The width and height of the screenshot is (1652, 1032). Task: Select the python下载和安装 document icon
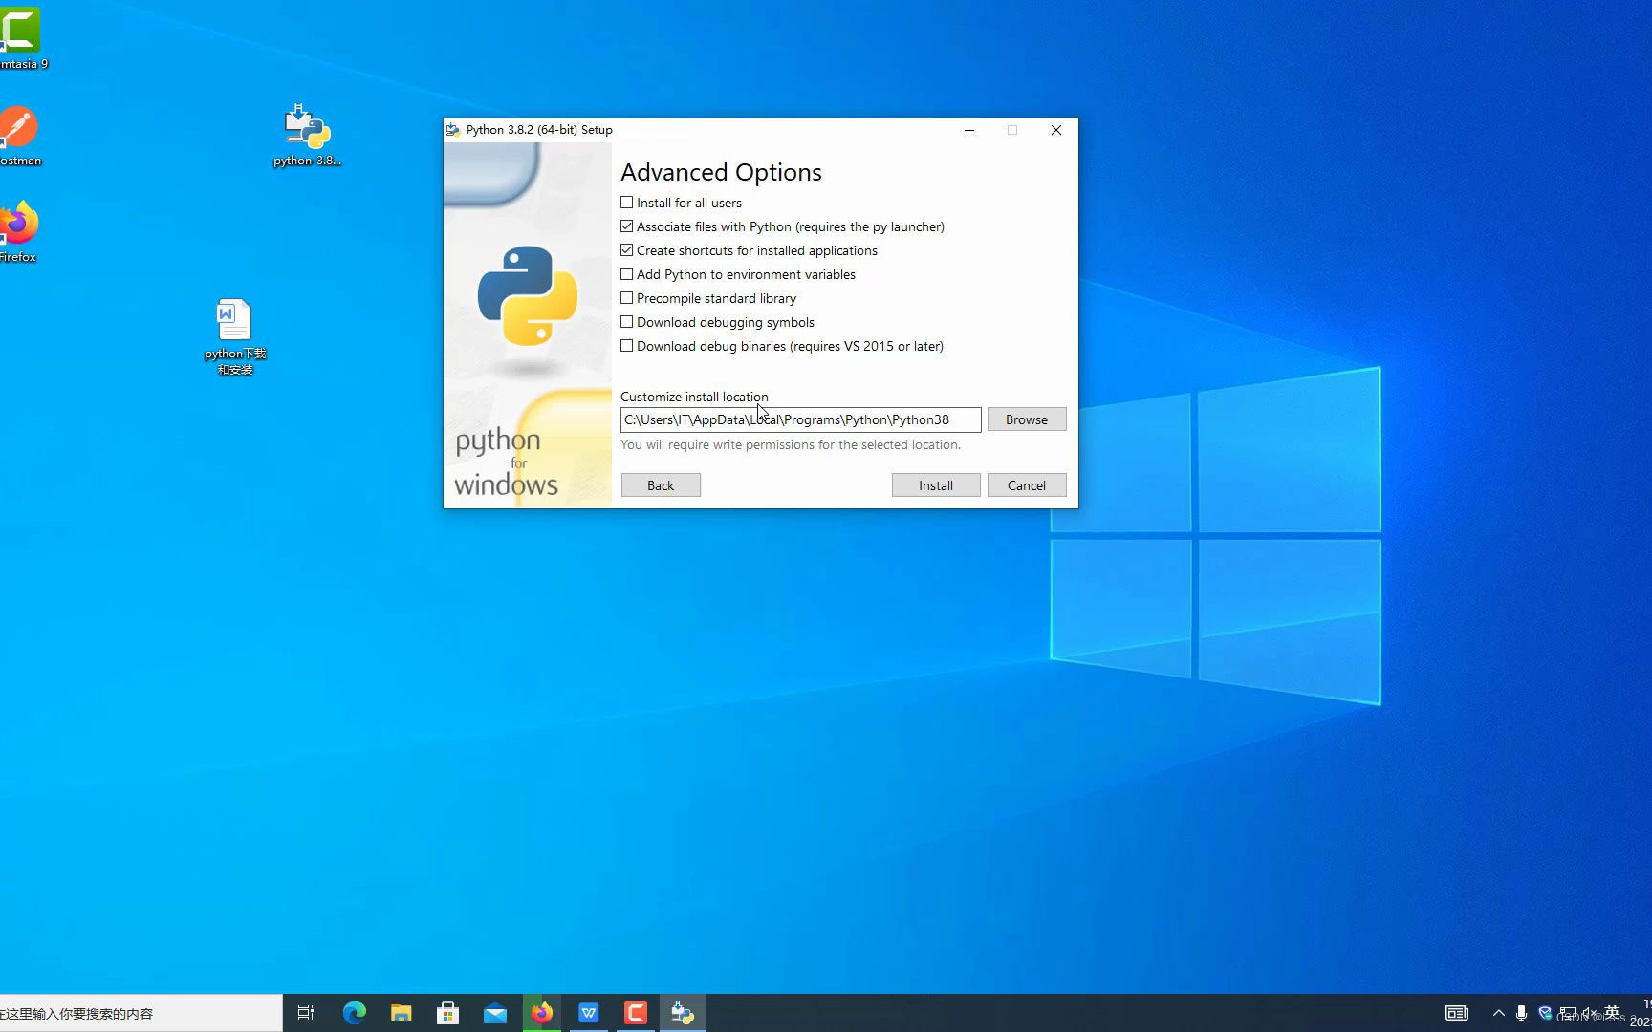tap(234, 337)
